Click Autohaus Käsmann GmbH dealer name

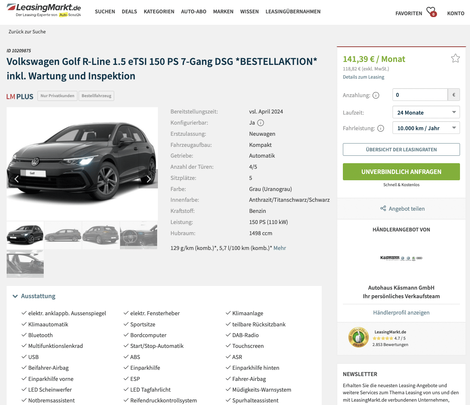pos(401,288)
